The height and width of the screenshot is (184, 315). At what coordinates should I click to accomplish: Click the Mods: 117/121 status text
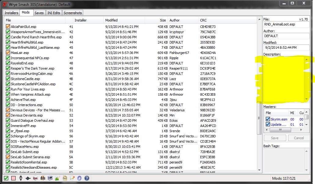click(284, 178)
